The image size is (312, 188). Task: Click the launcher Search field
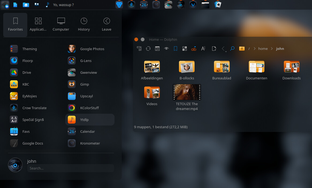(x=71, y=168)
